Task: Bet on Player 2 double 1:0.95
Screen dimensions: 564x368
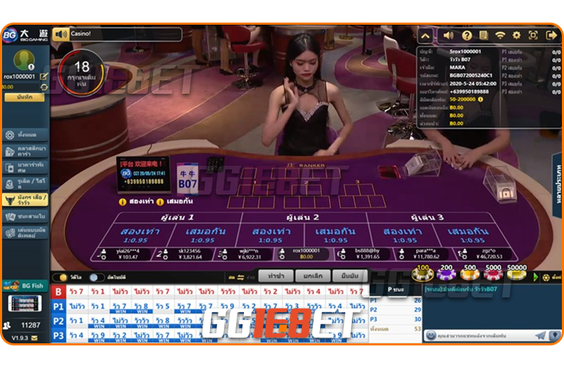Action: tap(271, 235)
